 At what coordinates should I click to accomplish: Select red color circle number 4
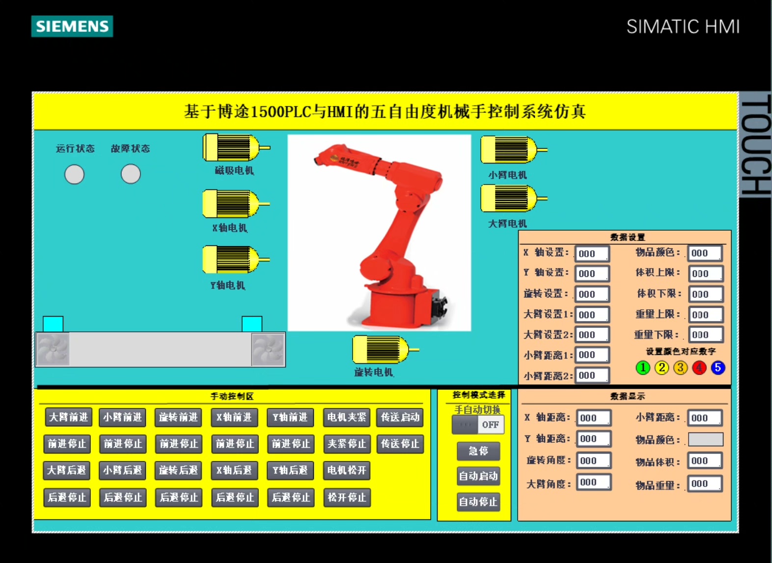click(699, 368)
